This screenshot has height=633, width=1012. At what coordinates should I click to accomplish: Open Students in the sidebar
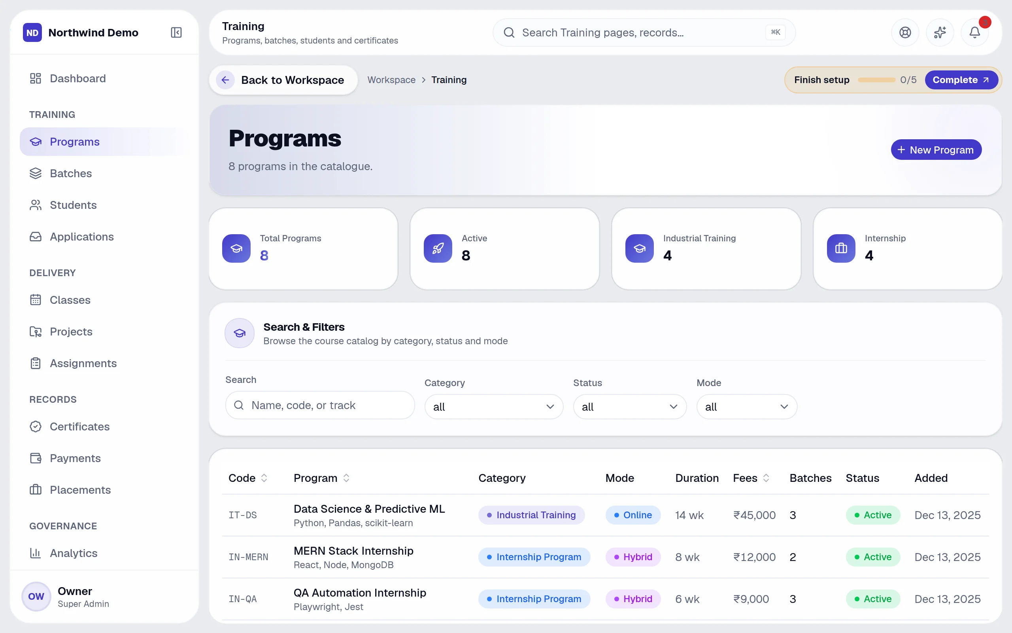tap(104, 205)
